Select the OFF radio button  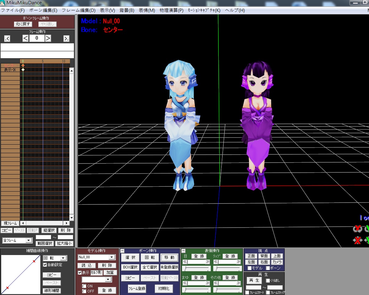click(x=84, y=291)
